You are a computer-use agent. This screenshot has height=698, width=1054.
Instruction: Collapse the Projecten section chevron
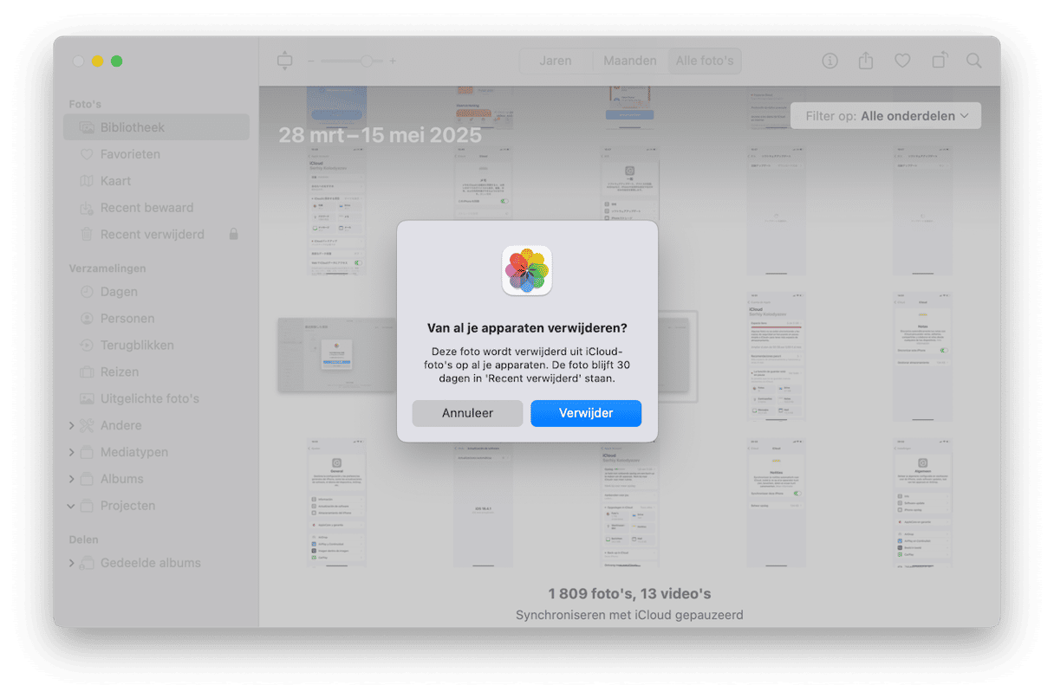click(x=71, y=507)
